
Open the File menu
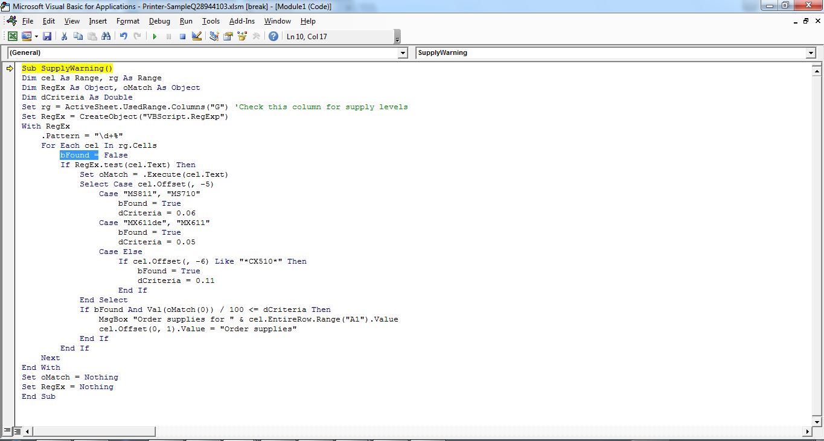click(28, 21)
